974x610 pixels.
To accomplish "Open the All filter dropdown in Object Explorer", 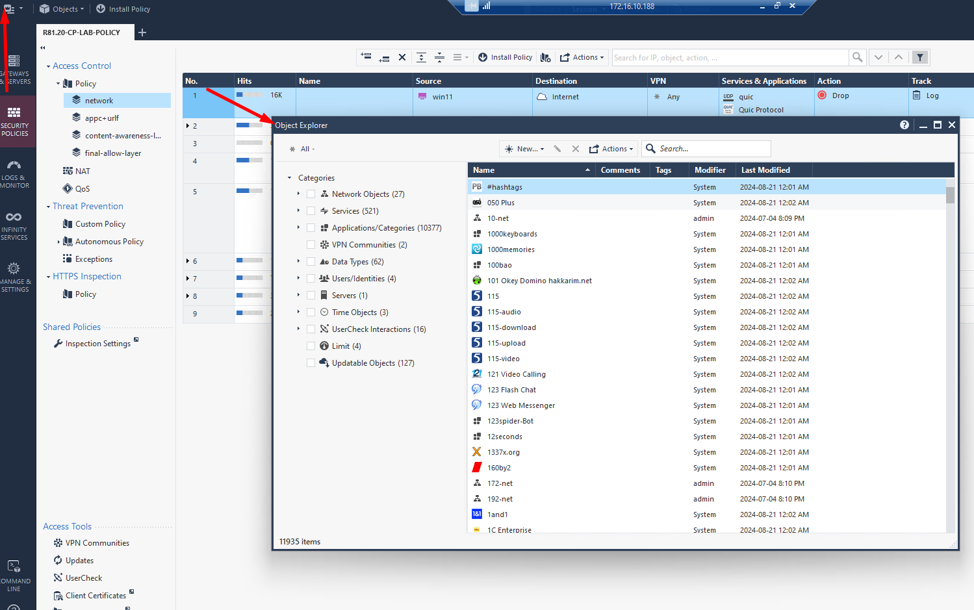I will [303, 149].
